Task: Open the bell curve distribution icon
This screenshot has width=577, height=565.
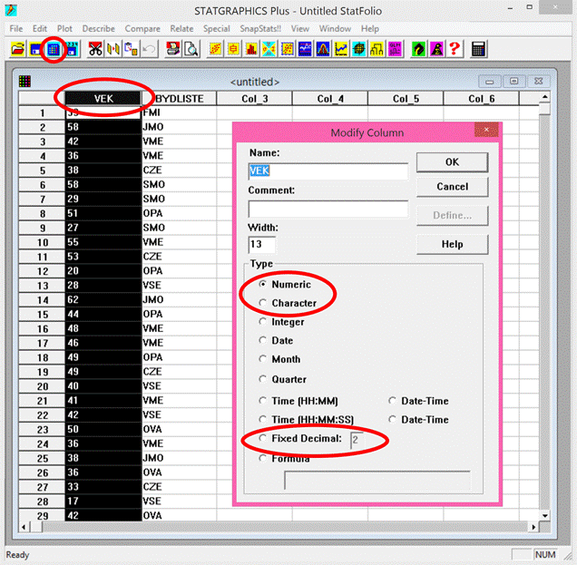Action: click(x=323, y=49)
